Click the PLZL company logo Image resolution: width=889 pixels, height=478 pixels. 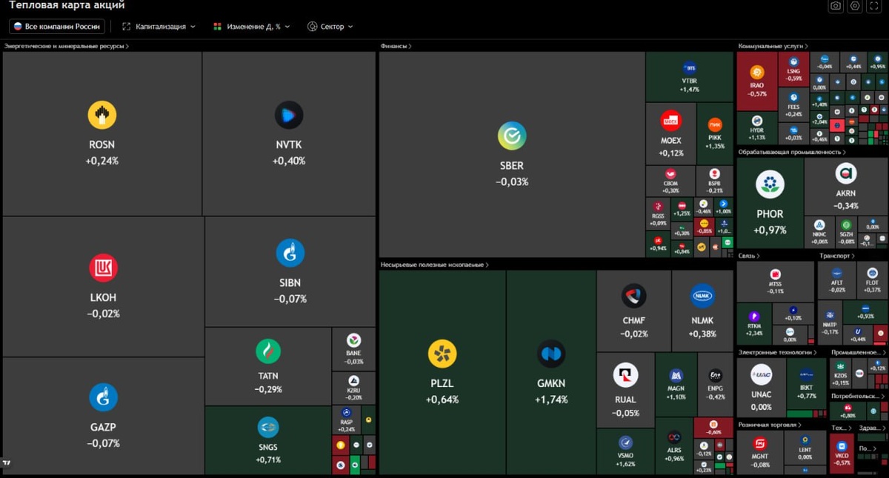(x=442, y=354)
